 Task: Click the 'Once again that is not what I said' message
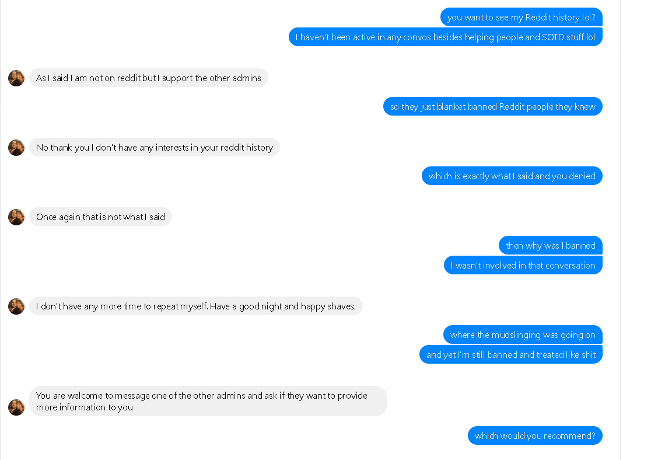(101, 217)
